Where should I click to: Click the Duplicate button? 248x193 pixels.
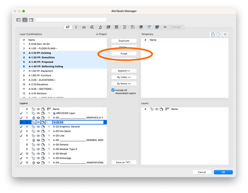point(124,41)
